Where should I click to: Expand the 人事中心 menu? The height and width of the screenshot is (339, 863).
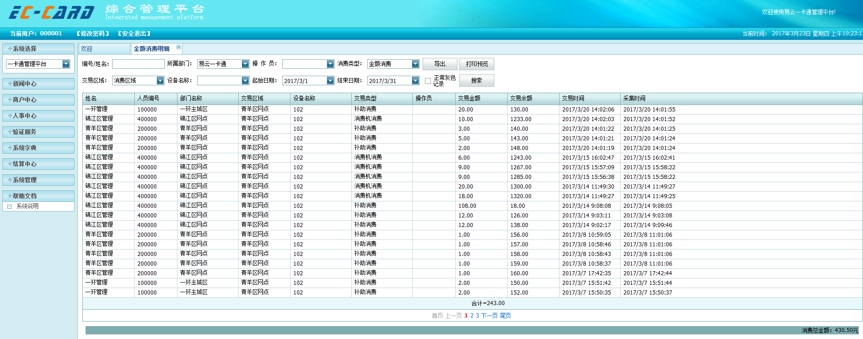pos(38,116)
